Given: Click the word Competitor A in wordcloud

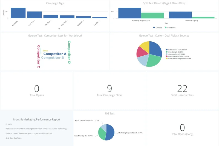Looking at the screenshot, I should coord(55,54).
